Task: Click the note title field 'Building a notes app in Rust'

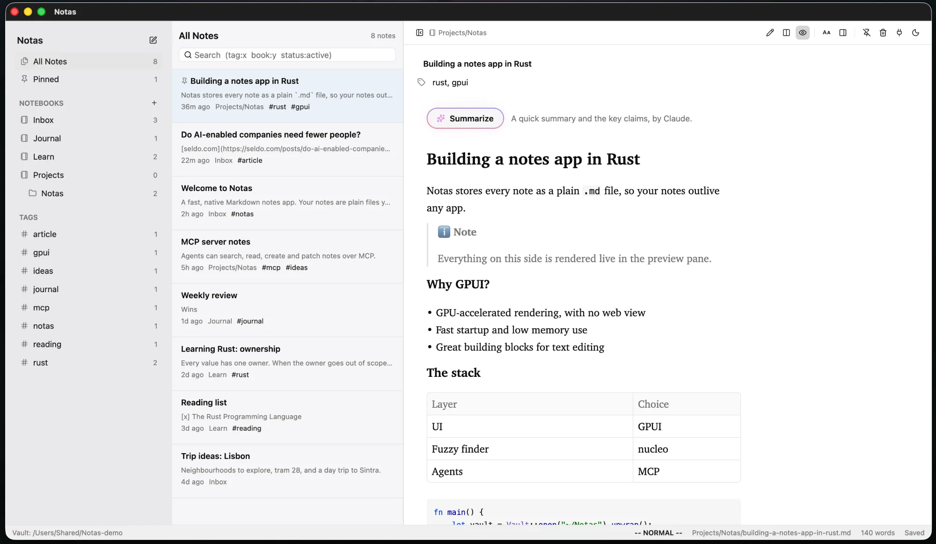Action: (x=477, y=64)
